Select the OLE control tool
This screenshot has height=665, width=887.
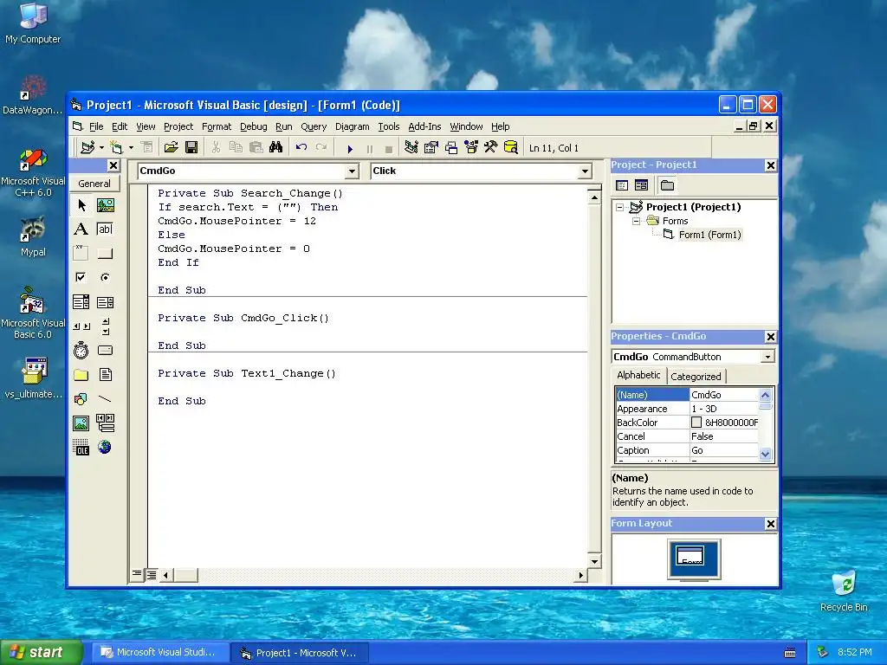[x=81, y=448]
